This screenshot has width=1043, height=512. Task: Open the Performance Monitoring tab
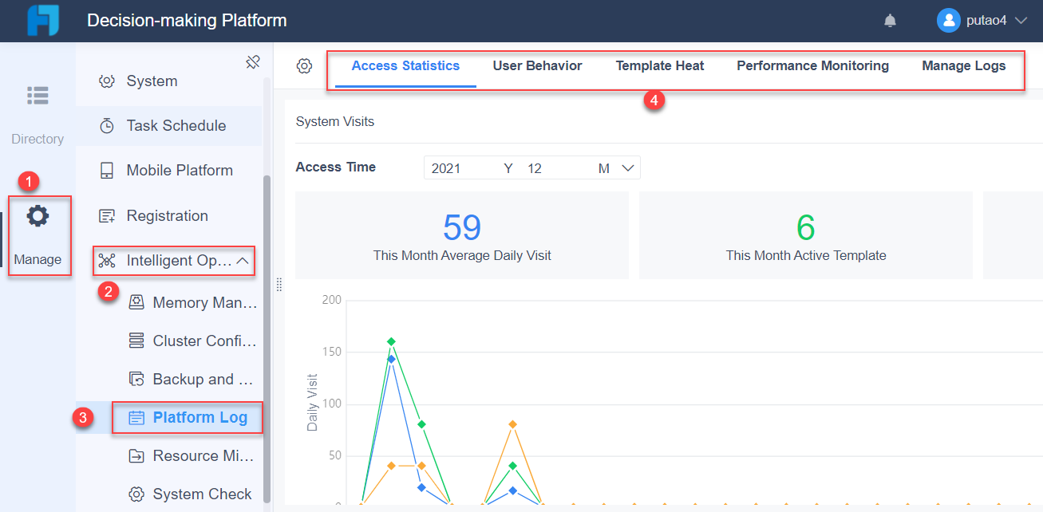[x=812, y=66]
